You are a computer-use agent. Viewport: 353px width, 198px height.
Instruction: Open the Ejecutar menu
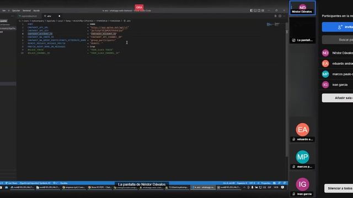coord(16,10)
